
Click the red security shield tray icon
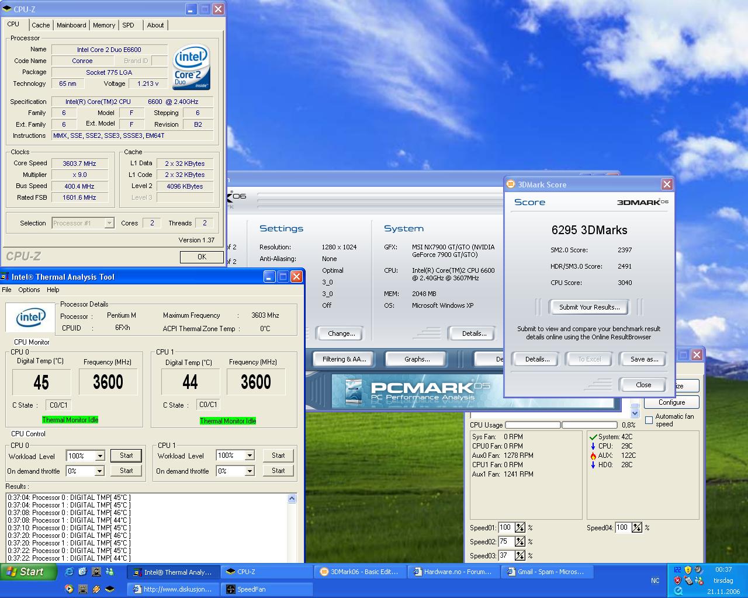677,580
